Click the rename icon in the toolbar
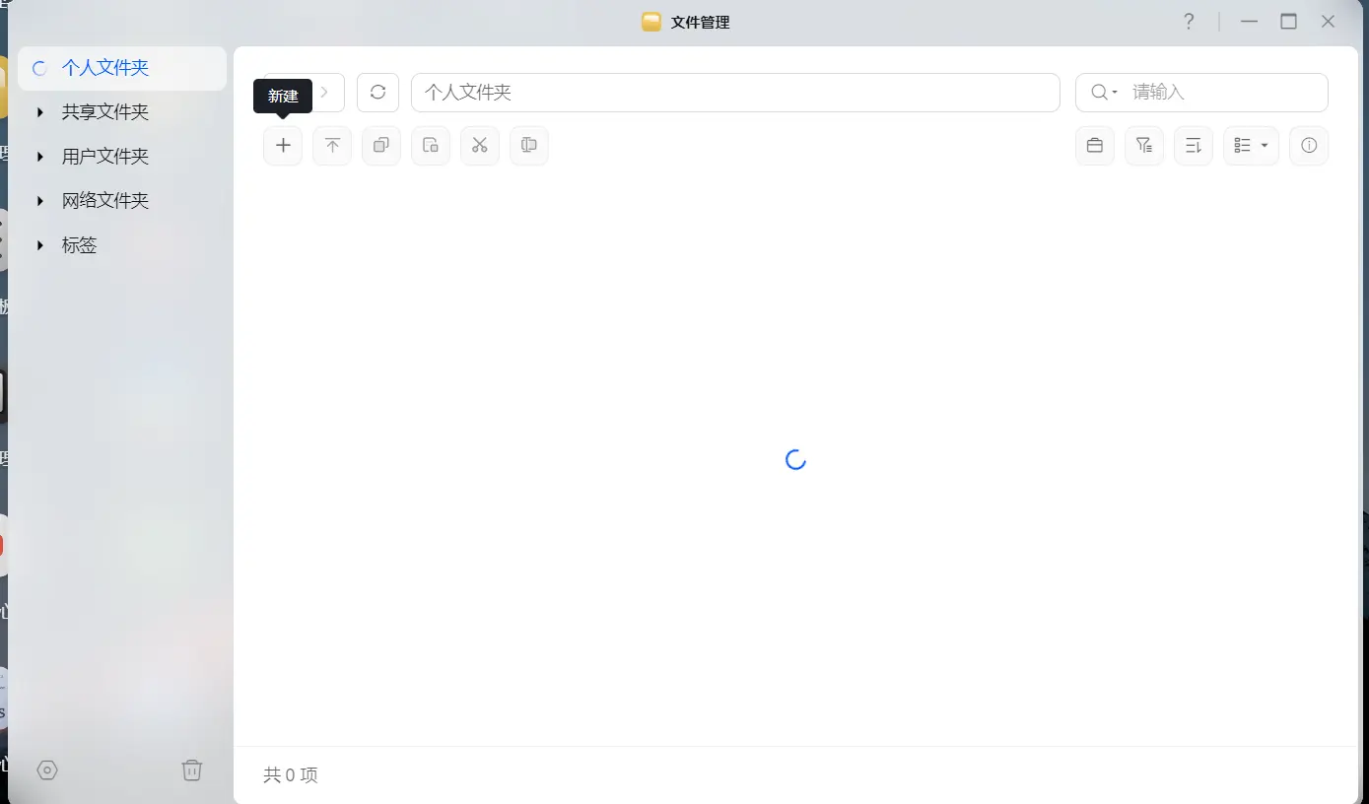The width and height of the screenshot is (1369, 804). click(x=529, y=146)
